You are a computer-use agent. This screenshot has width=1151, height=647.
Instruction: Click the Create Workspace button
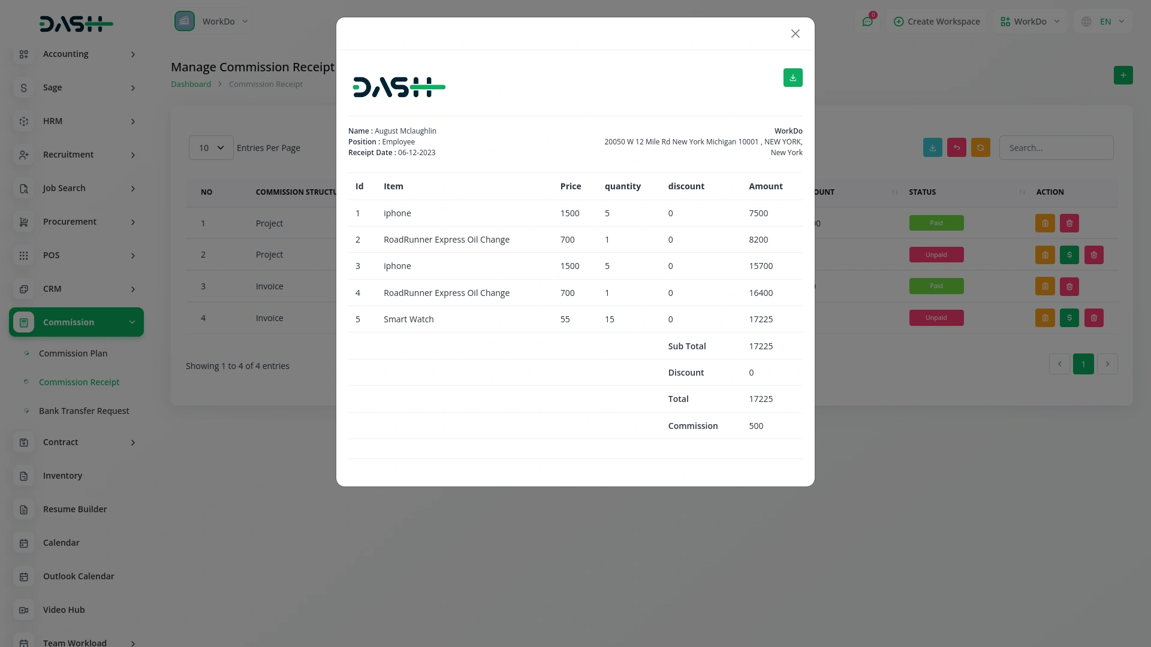coord(936,21)
